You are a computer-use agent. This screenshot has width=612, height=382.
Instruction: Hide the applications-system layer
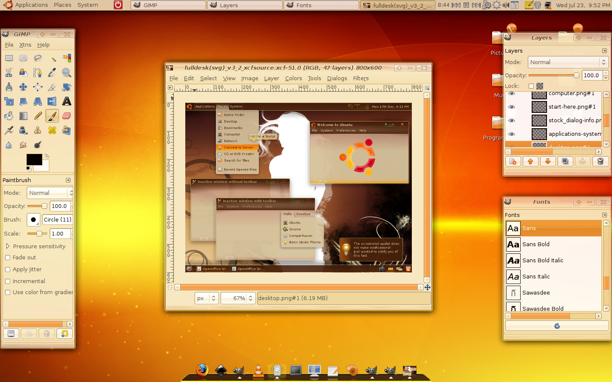click(512, 134)
